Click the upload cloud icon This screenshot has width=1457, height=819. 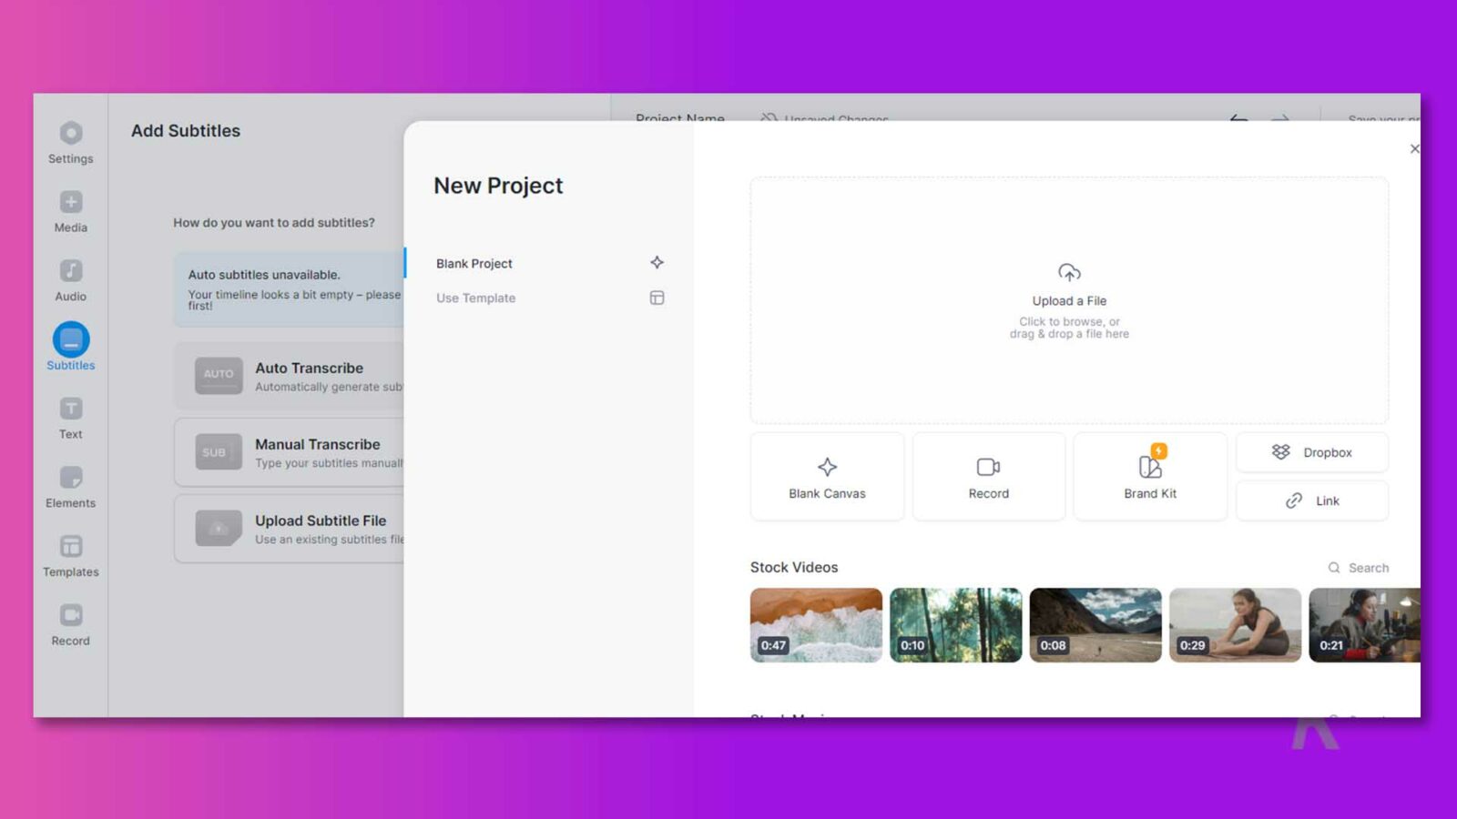click(1069, 272)
